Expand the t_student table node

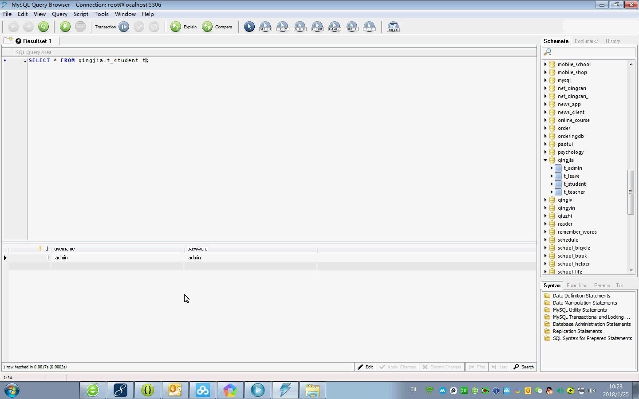pos(552,184)
